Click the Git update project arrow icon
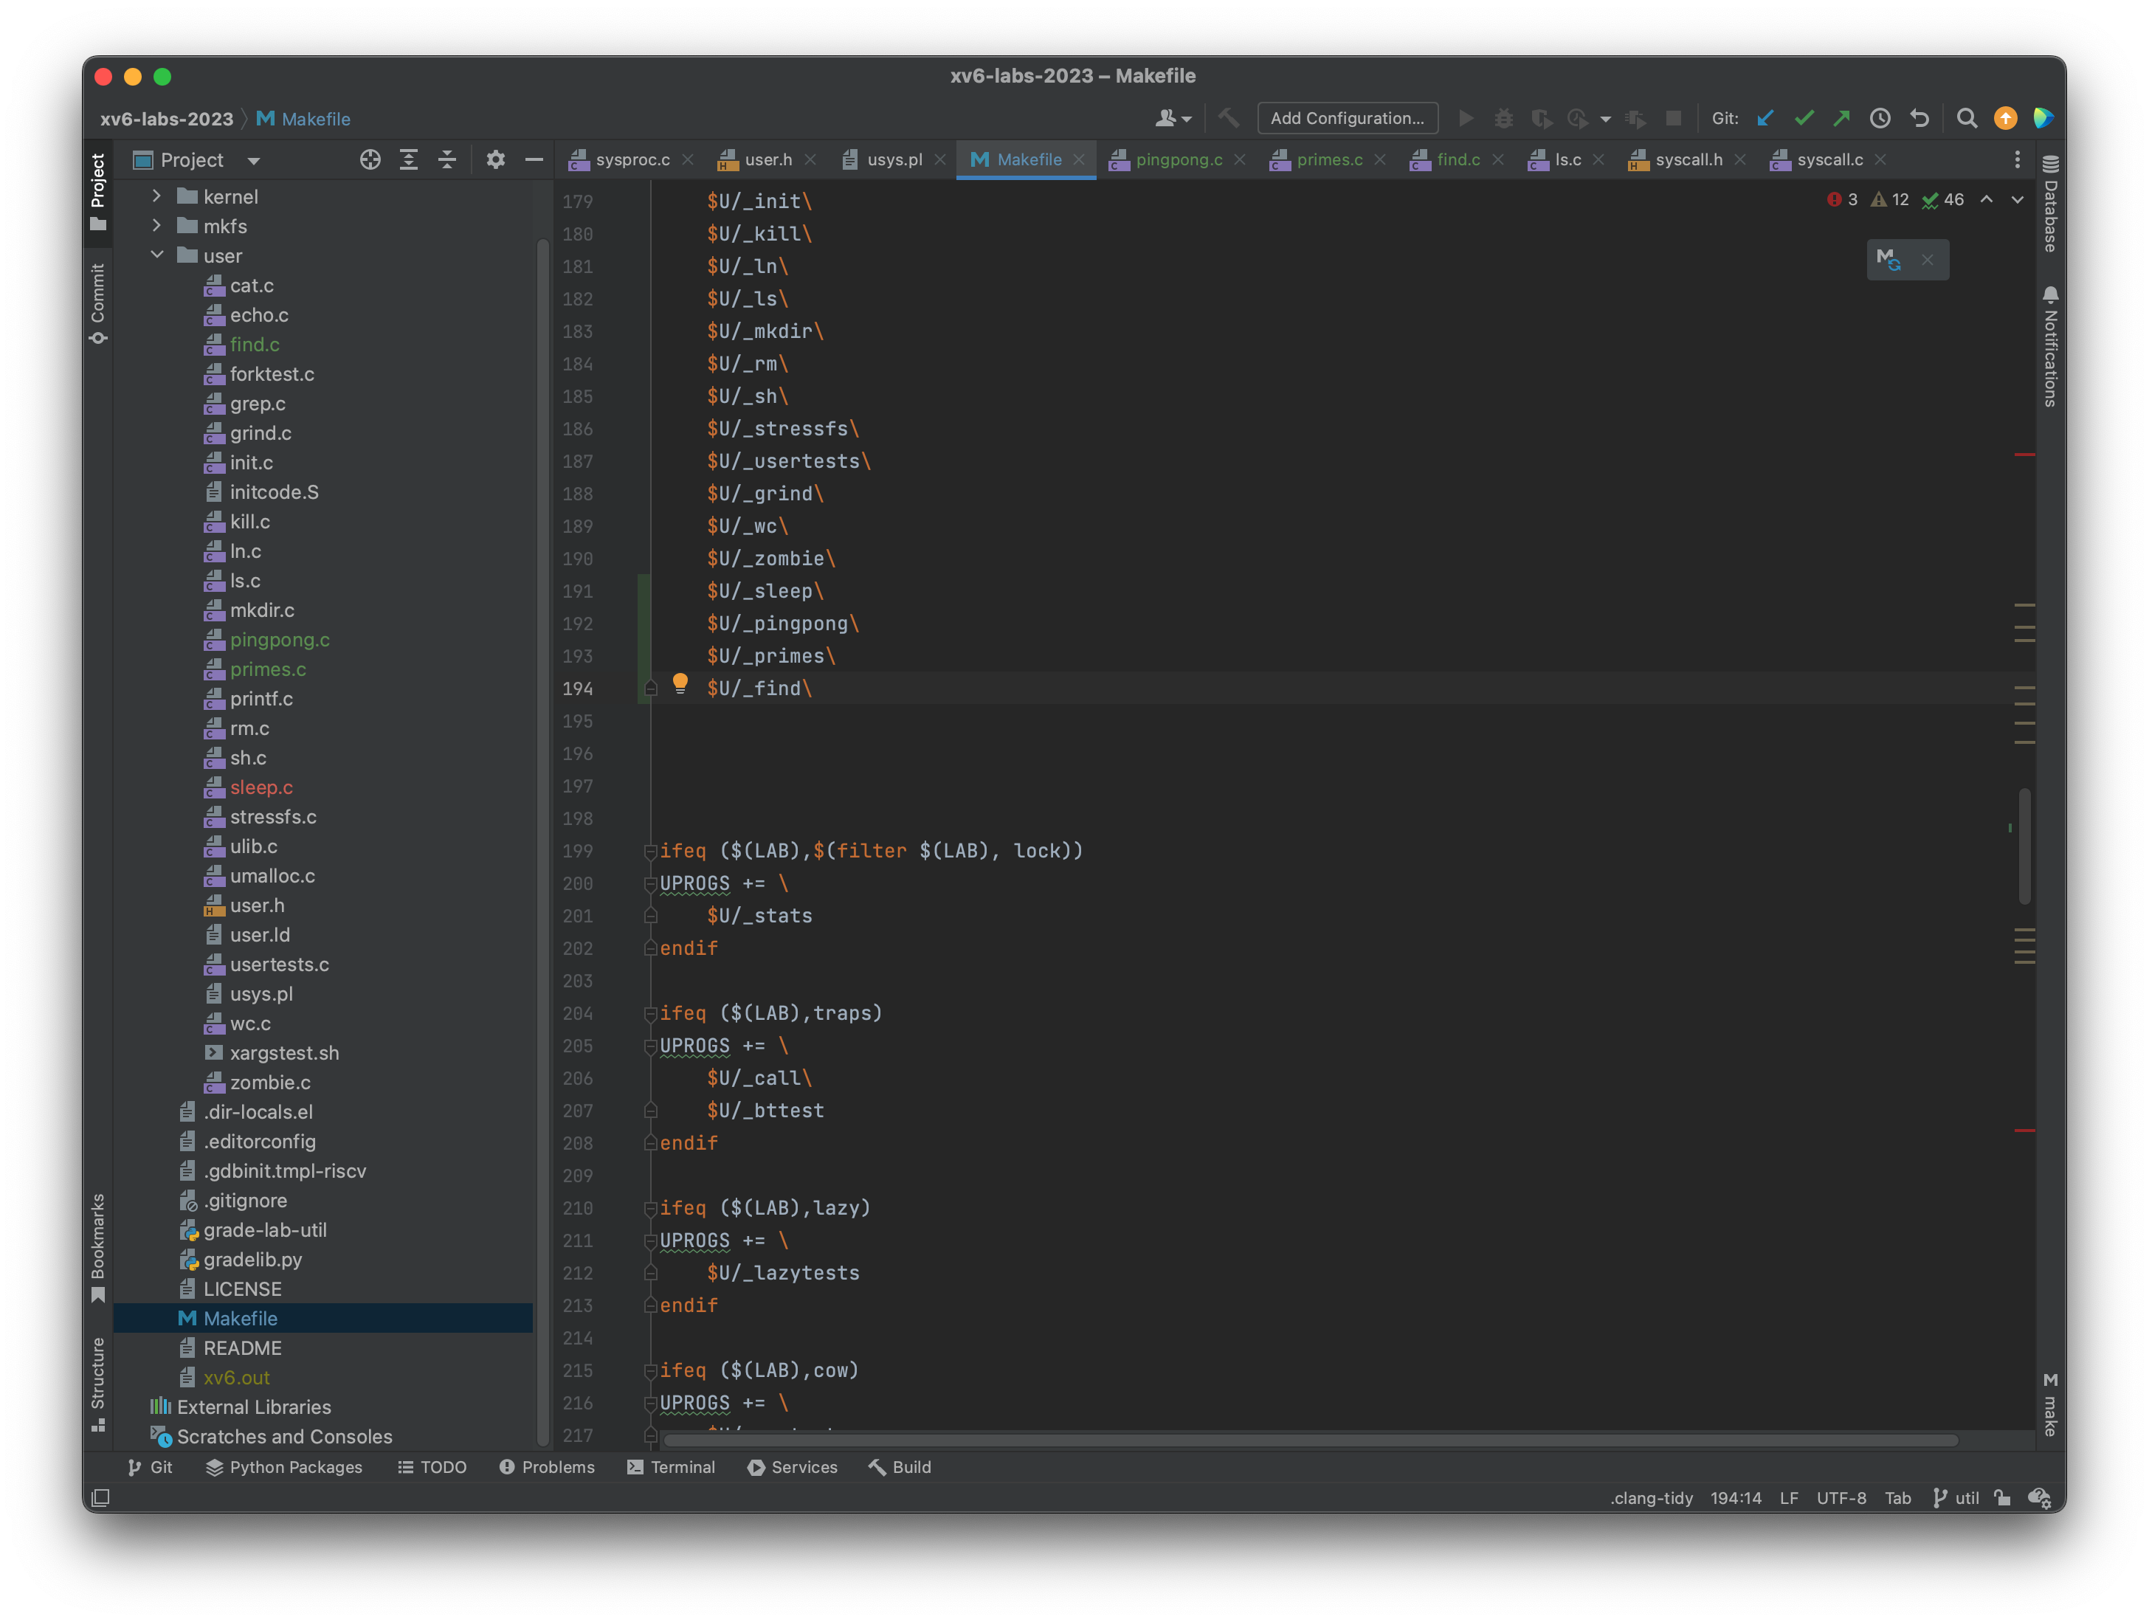 1765,117
